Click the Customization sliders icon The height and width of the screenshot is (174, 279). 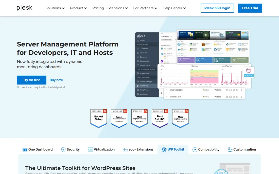pos(230,150)
